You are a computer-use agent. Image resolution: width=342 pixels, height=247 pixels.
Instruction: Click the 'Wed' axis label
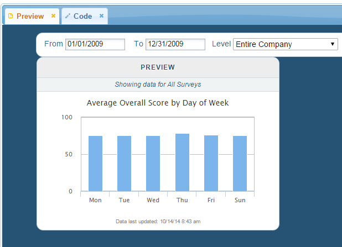pos(153,200)
